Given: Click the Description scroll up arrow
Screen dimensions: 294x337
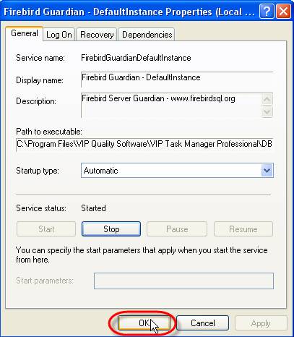Looking at the screenshot, I should [267, 99].
